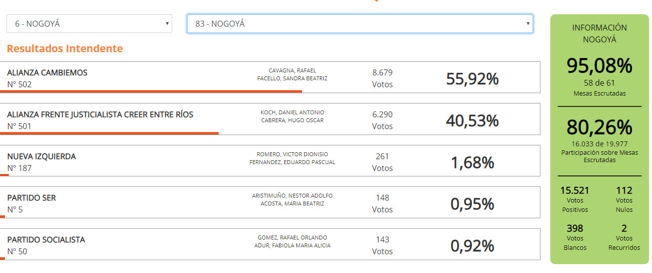The height and width of the screenshot is (273, 652).
Task: Select the PARTIDO SOCIALISTA party name
Action: [x=46, y=239]
